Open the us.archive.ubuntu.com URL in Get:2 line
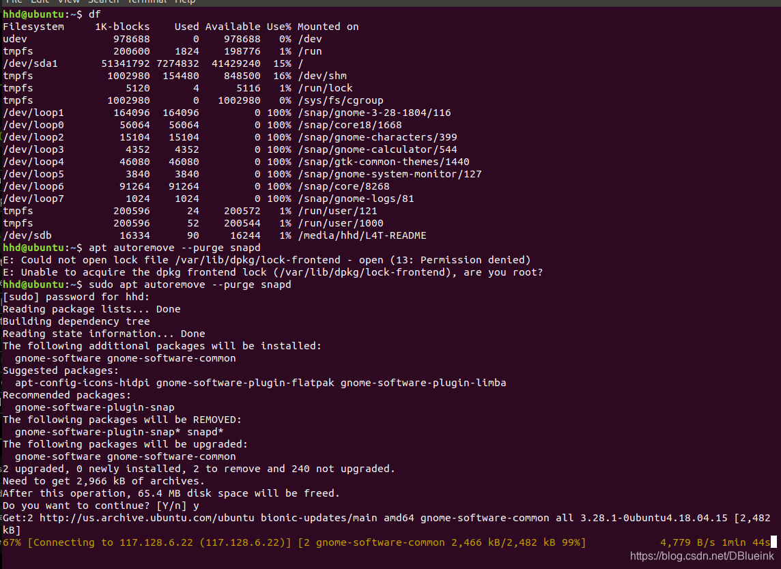 (147, 519)
